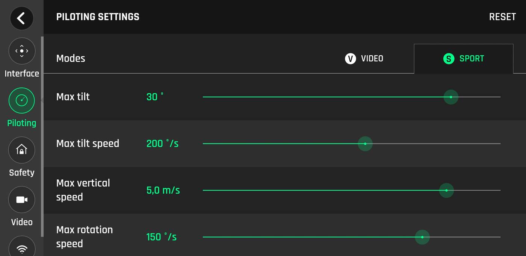Click the 150 °/s rotation speed value
This screenshot has width=526, height=256.
(x=161, y=237)
